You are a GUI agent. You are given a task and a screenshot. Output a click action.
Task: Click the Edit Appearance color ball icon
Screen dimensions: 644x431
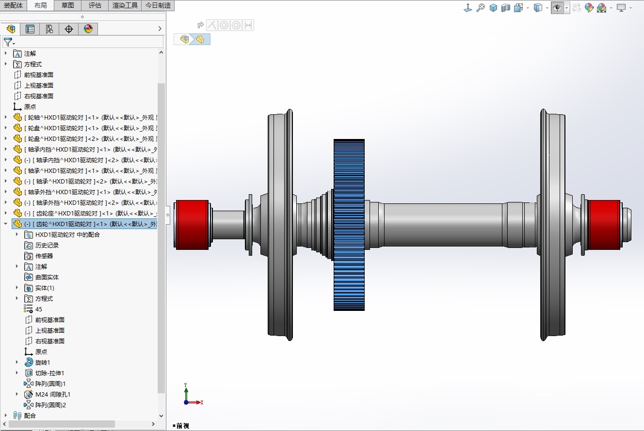589,8
